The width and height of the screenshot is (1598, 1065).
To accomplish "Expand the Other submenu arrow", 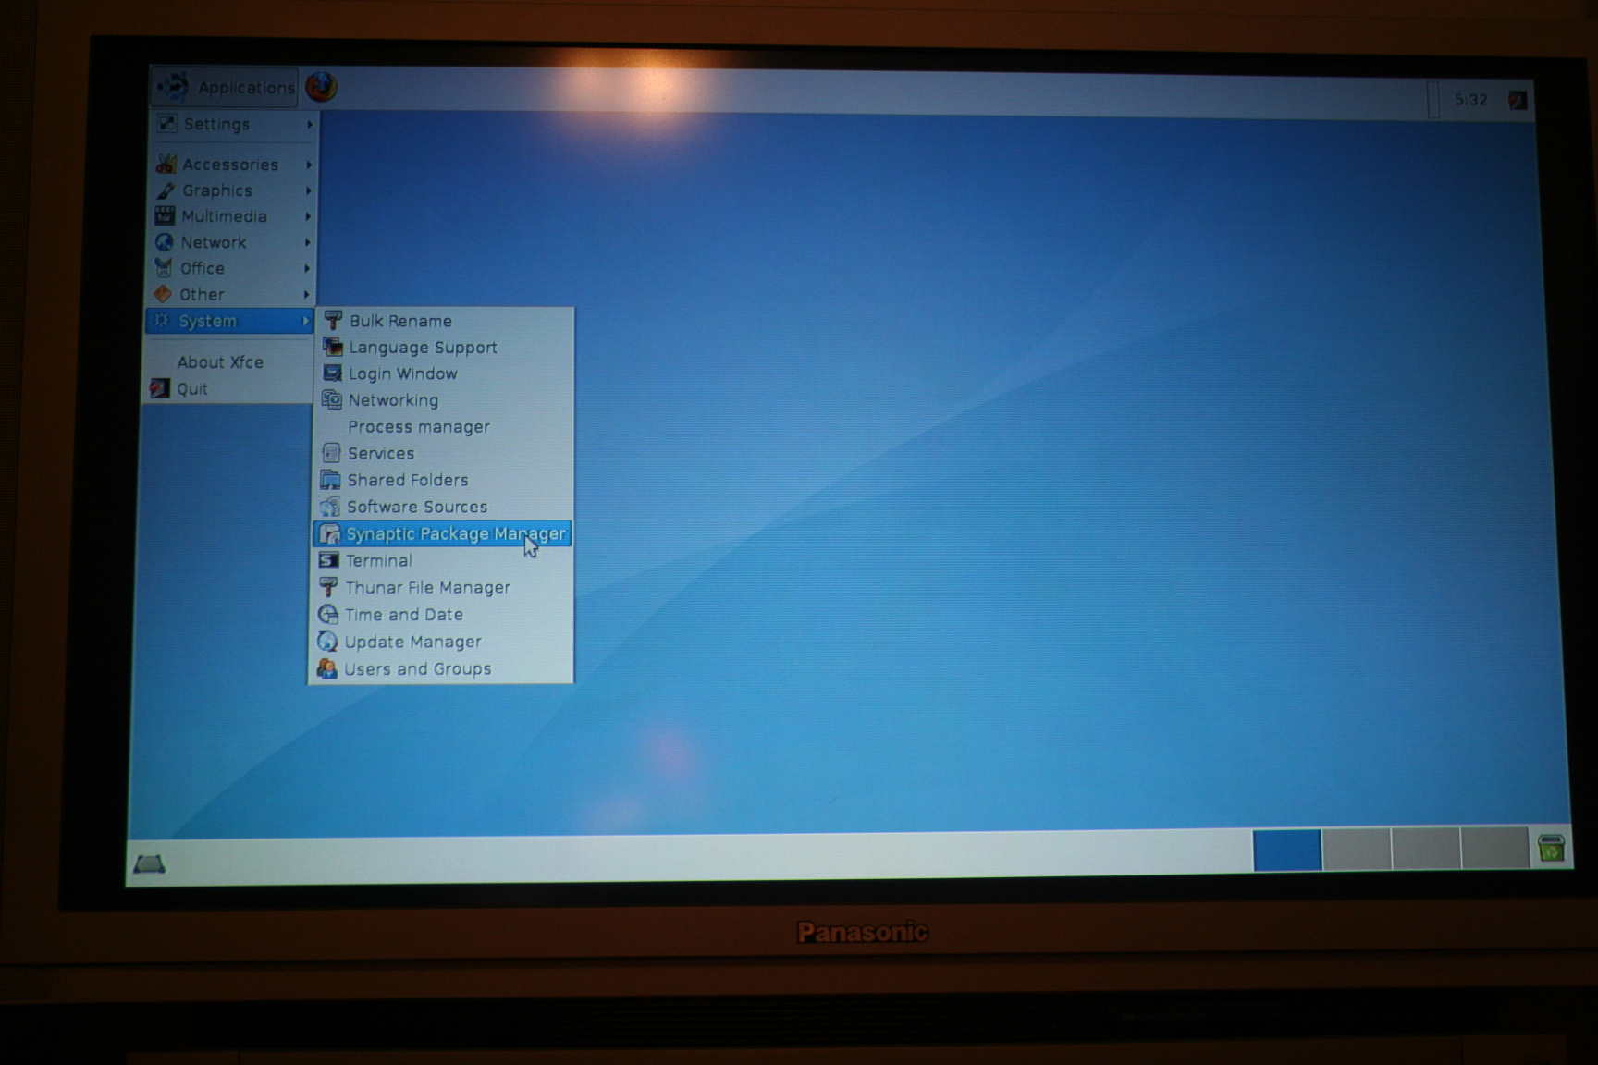I will click(306, 294).
